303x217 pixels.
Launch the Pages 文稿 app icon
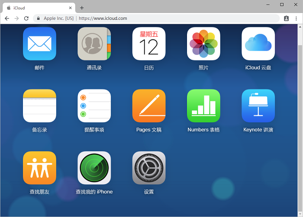(149, 106)
